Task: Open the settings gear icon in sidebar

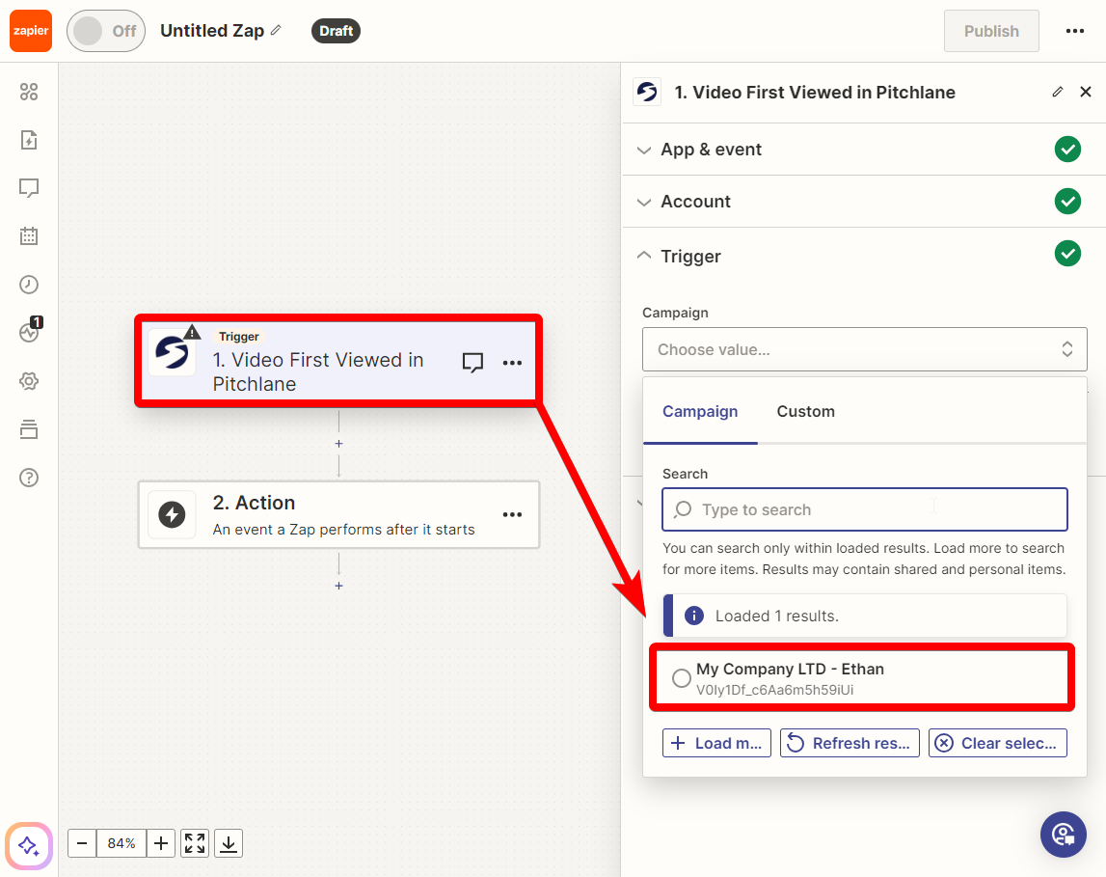Action: (29, 381)
